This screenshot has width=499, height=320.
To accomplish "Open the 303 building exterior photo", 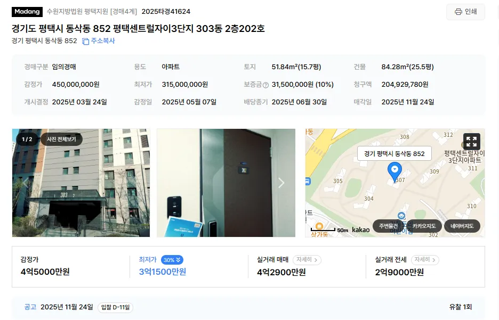I will 81,183.
